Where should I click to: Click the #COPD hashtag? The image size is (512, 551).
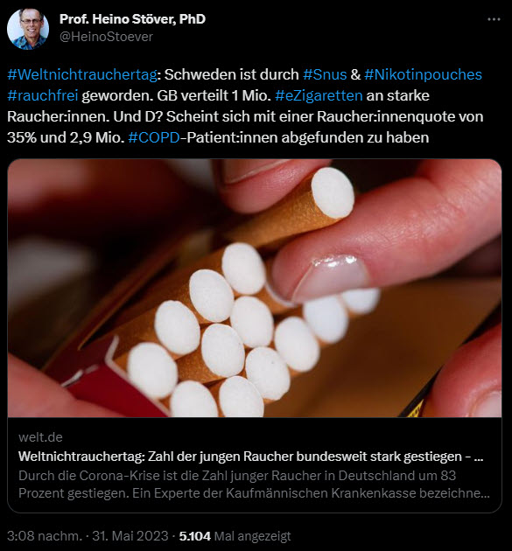(154, 137)
